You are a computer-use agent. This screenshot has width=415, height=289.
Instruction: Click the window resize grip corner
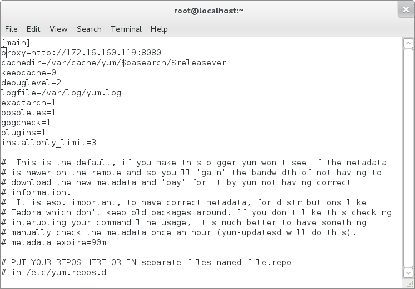(x=411, y=284)
